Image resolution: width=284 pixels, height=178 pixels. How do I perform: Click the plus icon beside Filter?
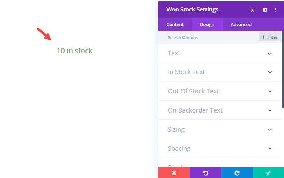pos(263,37)
